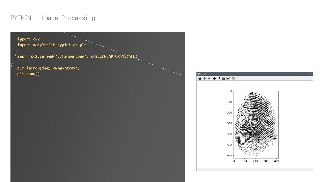Click the x-axis tick label 200

(255, 161)
